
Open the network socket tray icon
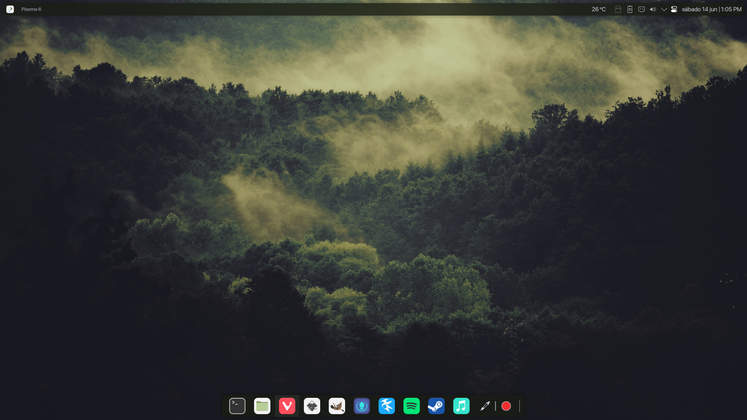pos(642,9)
